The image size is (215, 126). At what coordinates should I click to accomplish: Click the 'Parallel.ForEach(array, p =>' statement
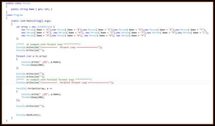click(x=34, y=89)
